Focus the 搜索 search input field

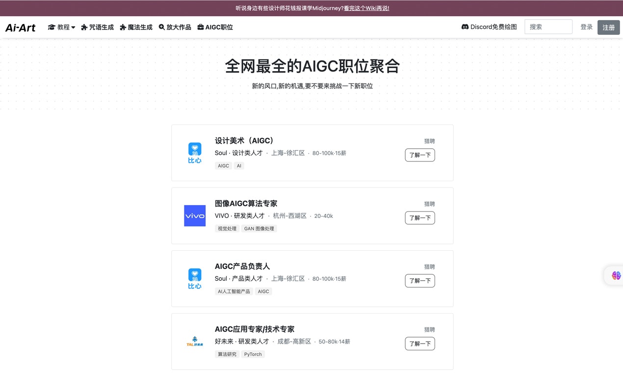point(548,27)
